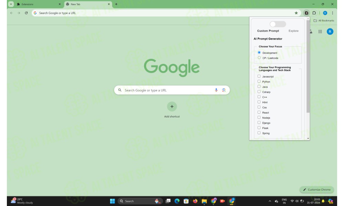Viewport: 344px width, 206px height.
Task: Click the popup scrollbar up arrow
Action: pos(308,19)
